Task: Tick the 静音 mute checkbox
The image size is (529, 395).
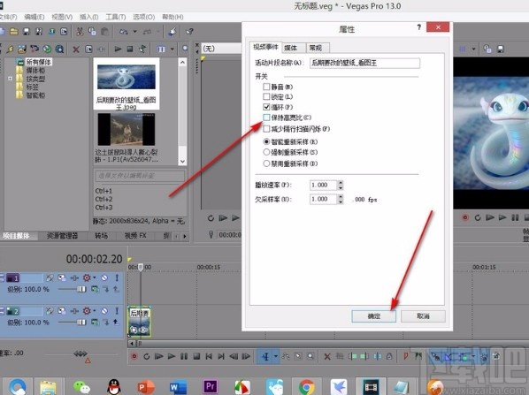Action: pos(266,87)
